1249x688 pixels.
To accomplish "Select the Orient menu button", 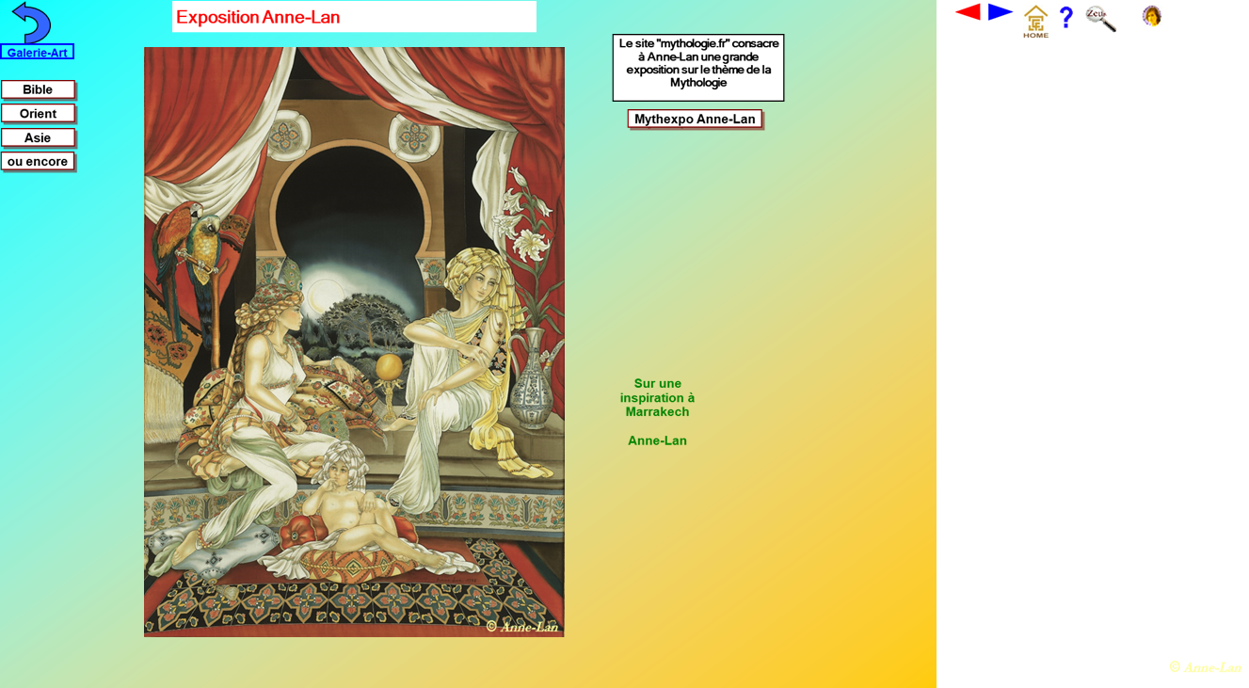I will click(38, 114).
